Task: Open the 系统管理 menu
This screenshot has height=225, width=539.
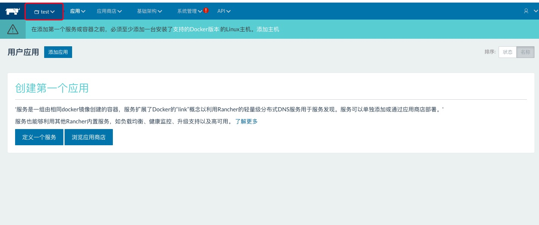Action: click(x=188, y=11)
